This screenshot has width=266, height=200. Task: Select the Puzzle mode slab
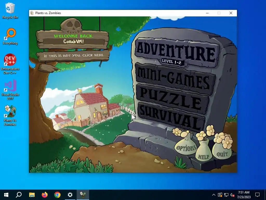coord(172,99)
